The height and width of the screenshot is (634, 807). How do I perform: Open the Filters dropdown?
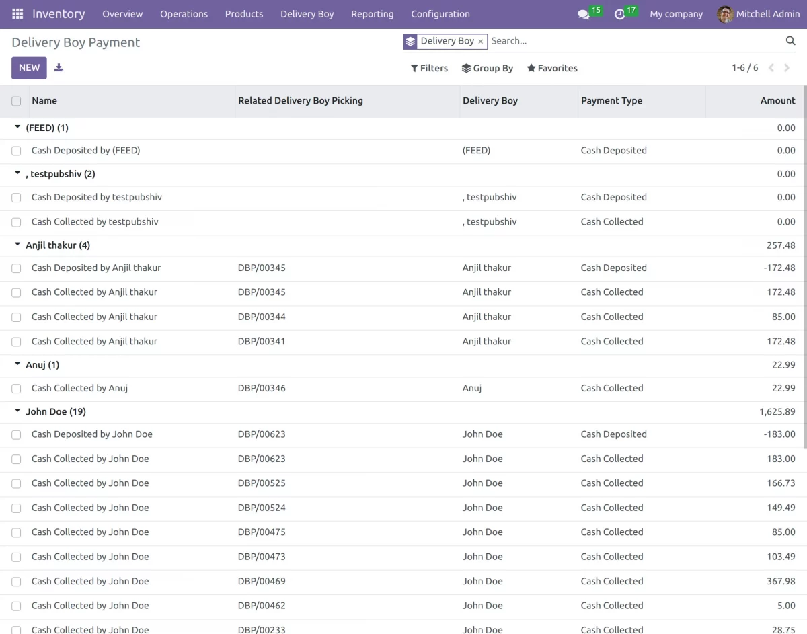[x=429, y=68]
